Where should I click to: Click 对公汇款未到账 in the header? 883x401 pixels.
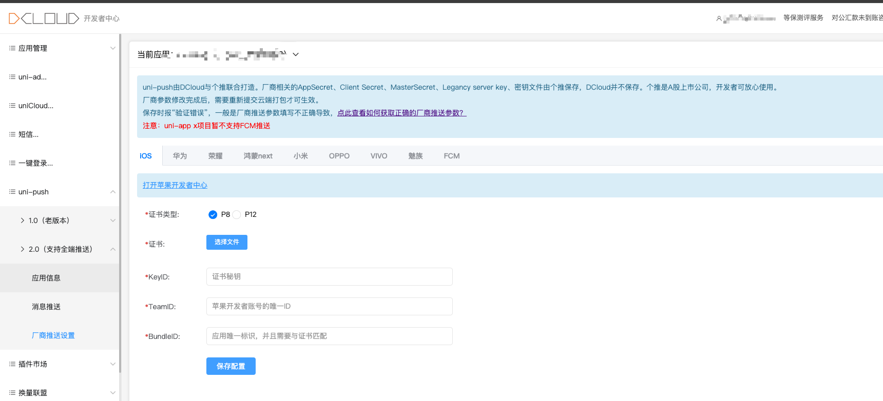pos(857,18)
